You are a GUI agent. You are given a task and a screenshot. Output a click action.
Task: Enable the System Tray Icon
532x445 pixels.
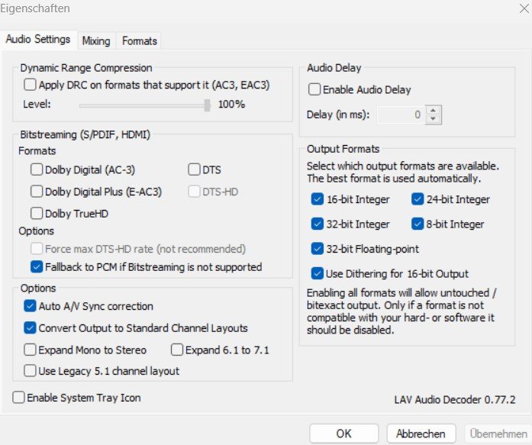[19, 398]
